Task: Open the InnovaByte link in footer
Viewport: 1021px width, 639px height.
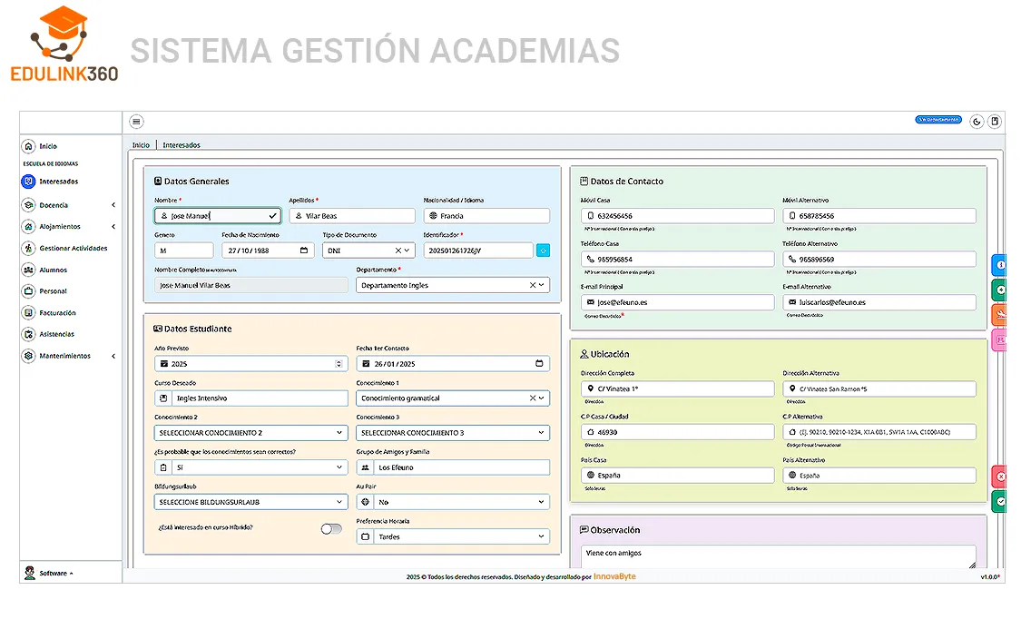Action: 614,576
